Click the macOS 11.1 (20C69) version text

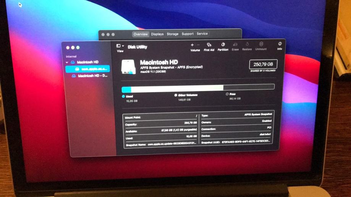click(153, 72)
